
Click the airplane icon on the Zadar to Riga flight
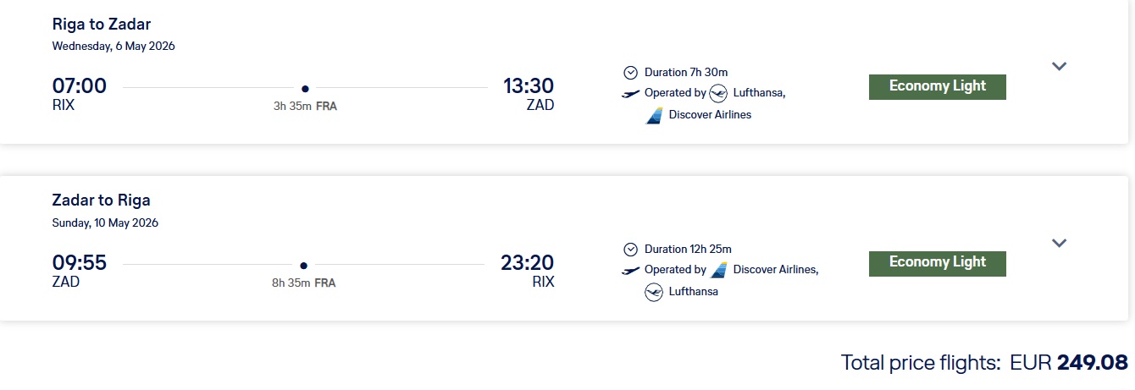[631, 270]
